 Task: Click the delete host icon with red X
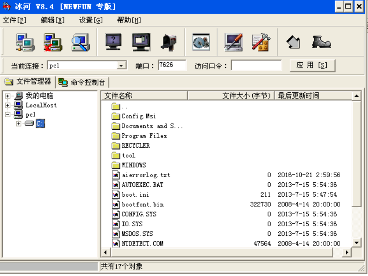click(x=53, y=42)
